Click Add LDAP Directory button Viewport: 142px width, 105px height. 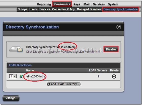click(64, 84)
